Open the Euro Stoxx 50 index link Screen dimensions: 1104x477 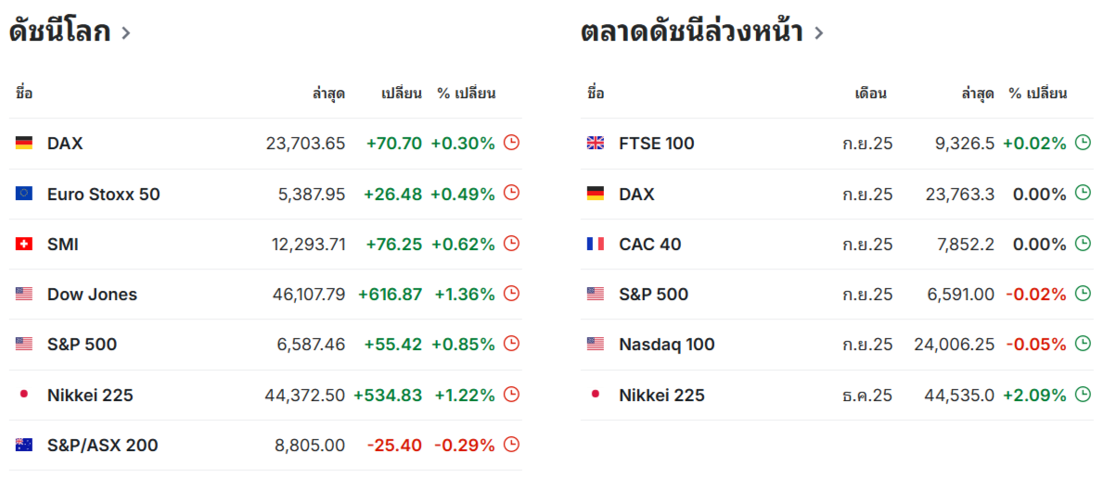pyautogui.click(x=104, y=194)
